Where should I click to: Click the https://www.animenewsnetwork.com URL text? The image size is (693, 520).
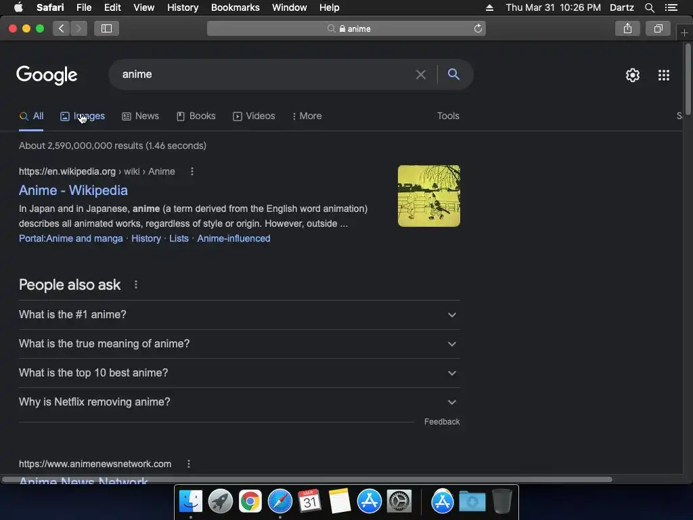pos(95,464)
